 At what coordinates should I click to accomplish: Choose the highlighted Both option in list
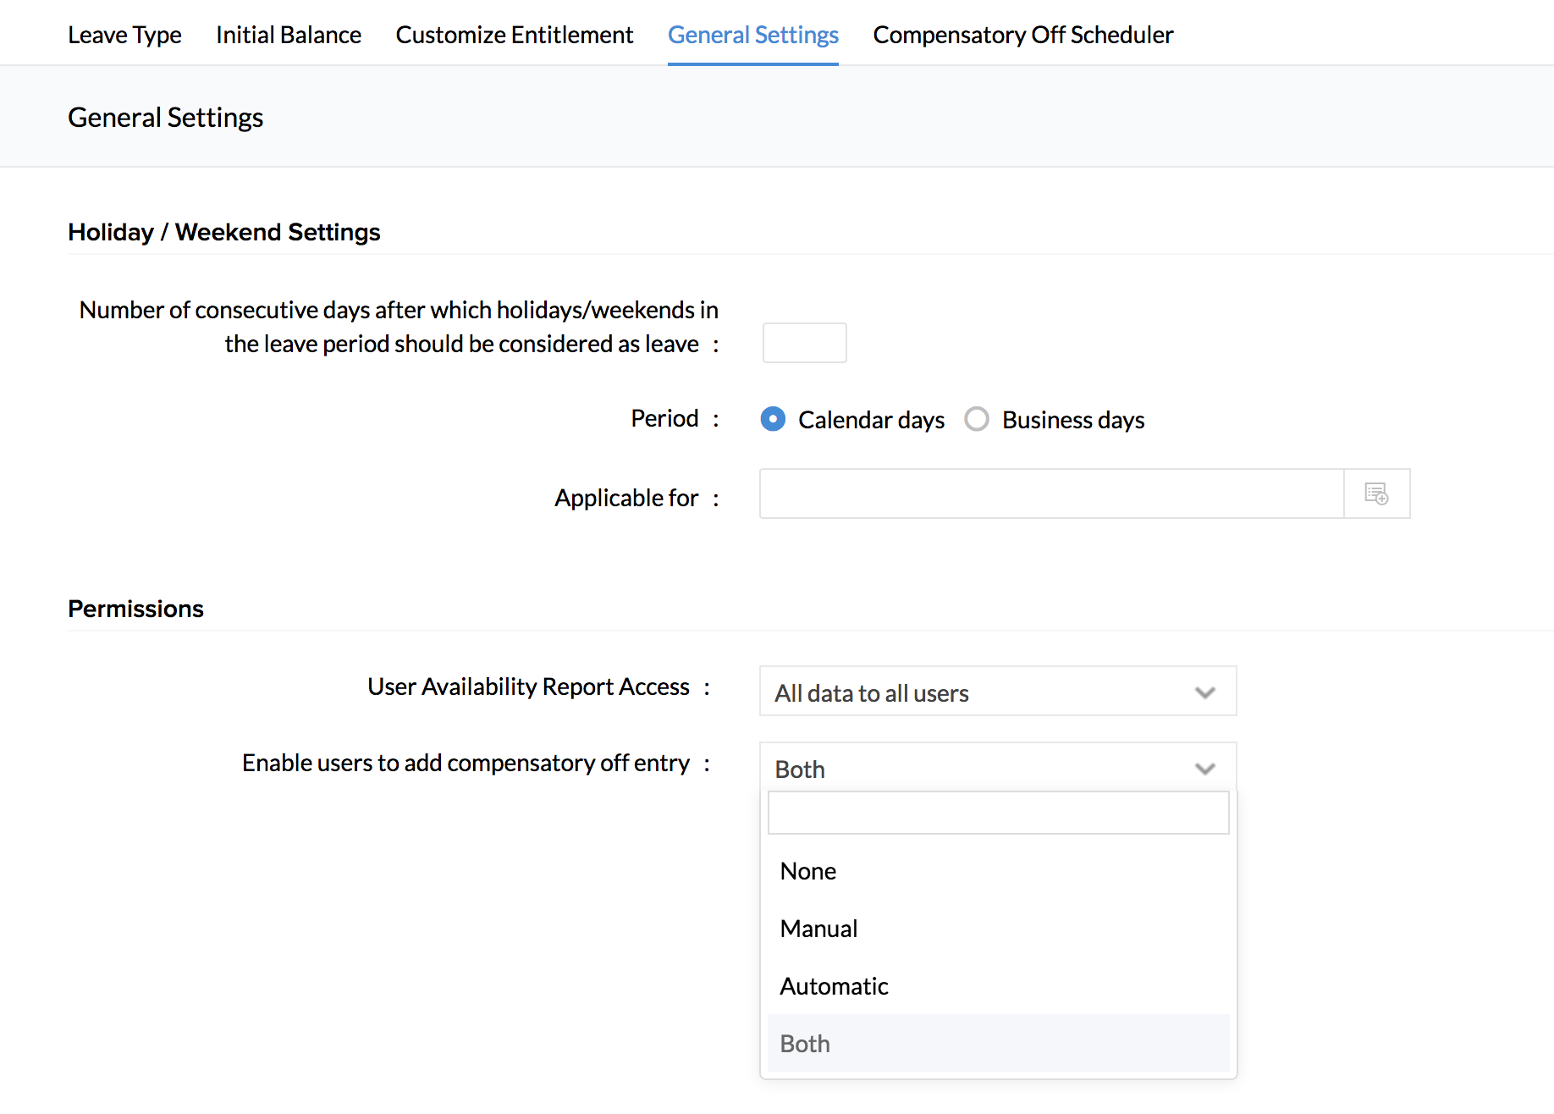click(x=805, y=1044)
